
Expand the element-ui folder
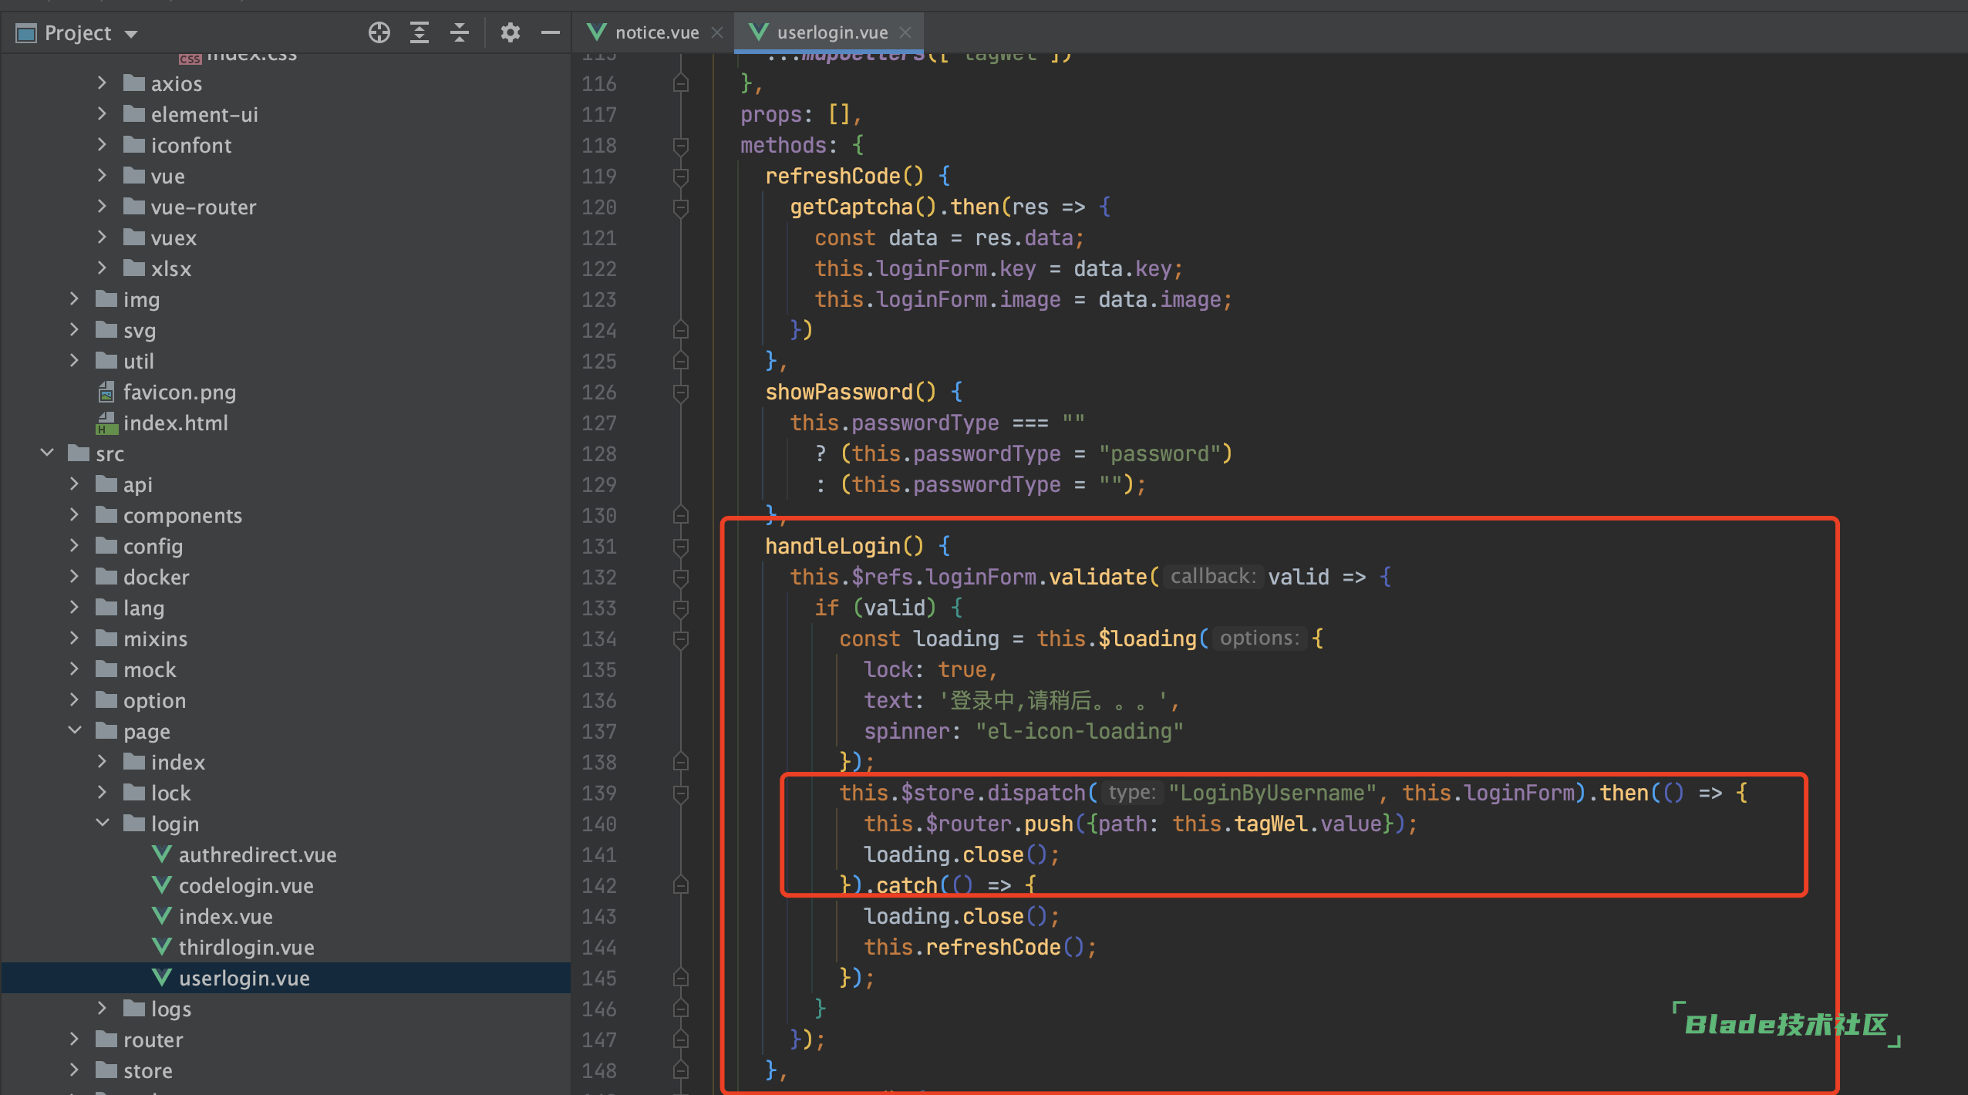(101, 114)
